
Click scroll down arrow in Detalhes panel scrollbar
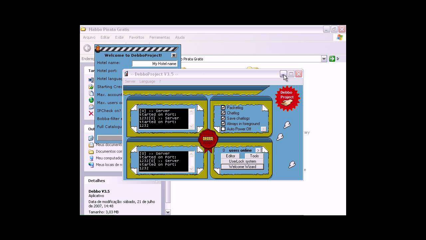168,212
